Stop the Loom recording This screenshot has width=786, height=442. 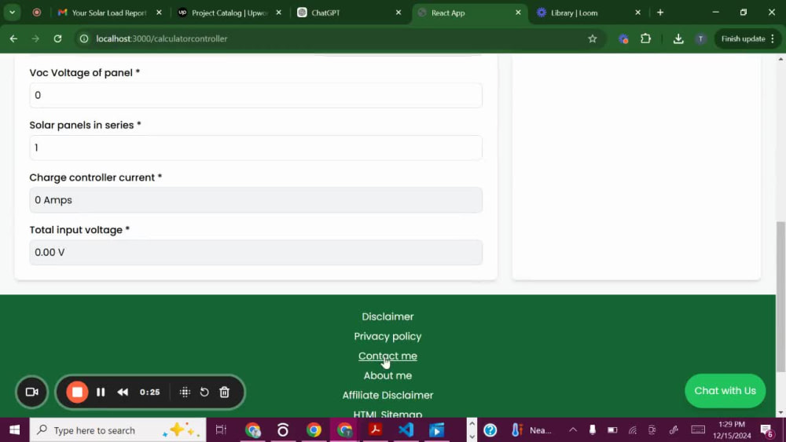(x=77, y=392)
